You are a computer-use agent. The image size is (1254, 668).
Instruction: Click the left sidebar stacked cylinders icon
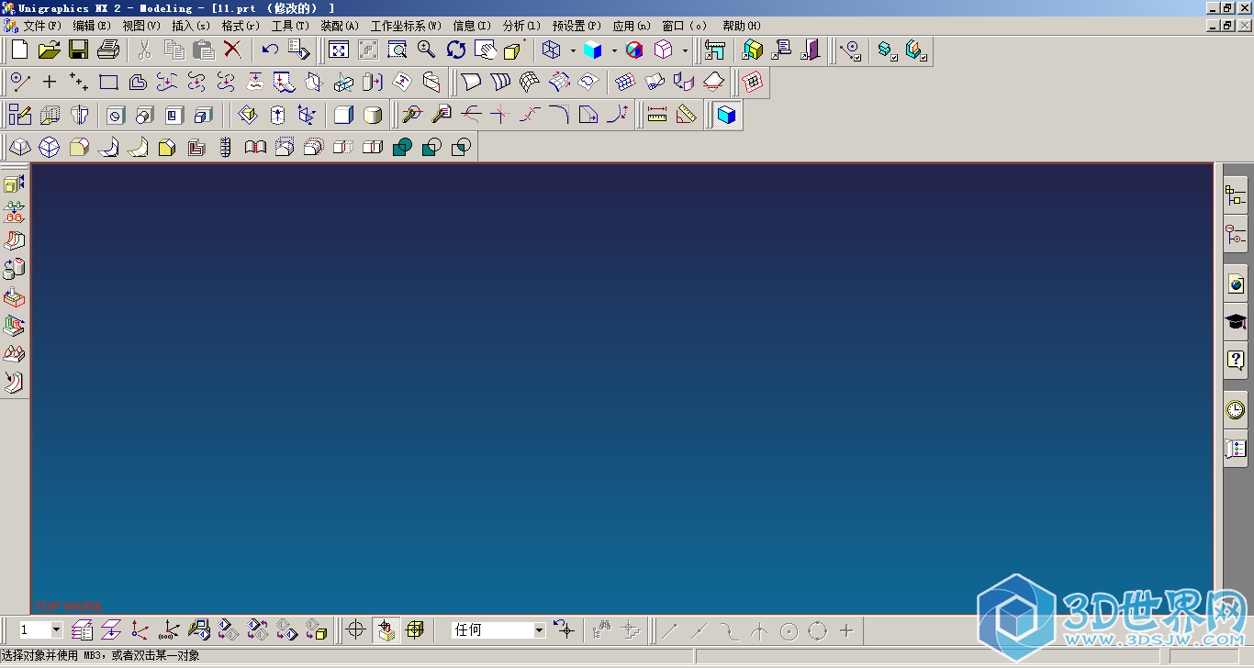pyautogui.click(x=14, y=269)
